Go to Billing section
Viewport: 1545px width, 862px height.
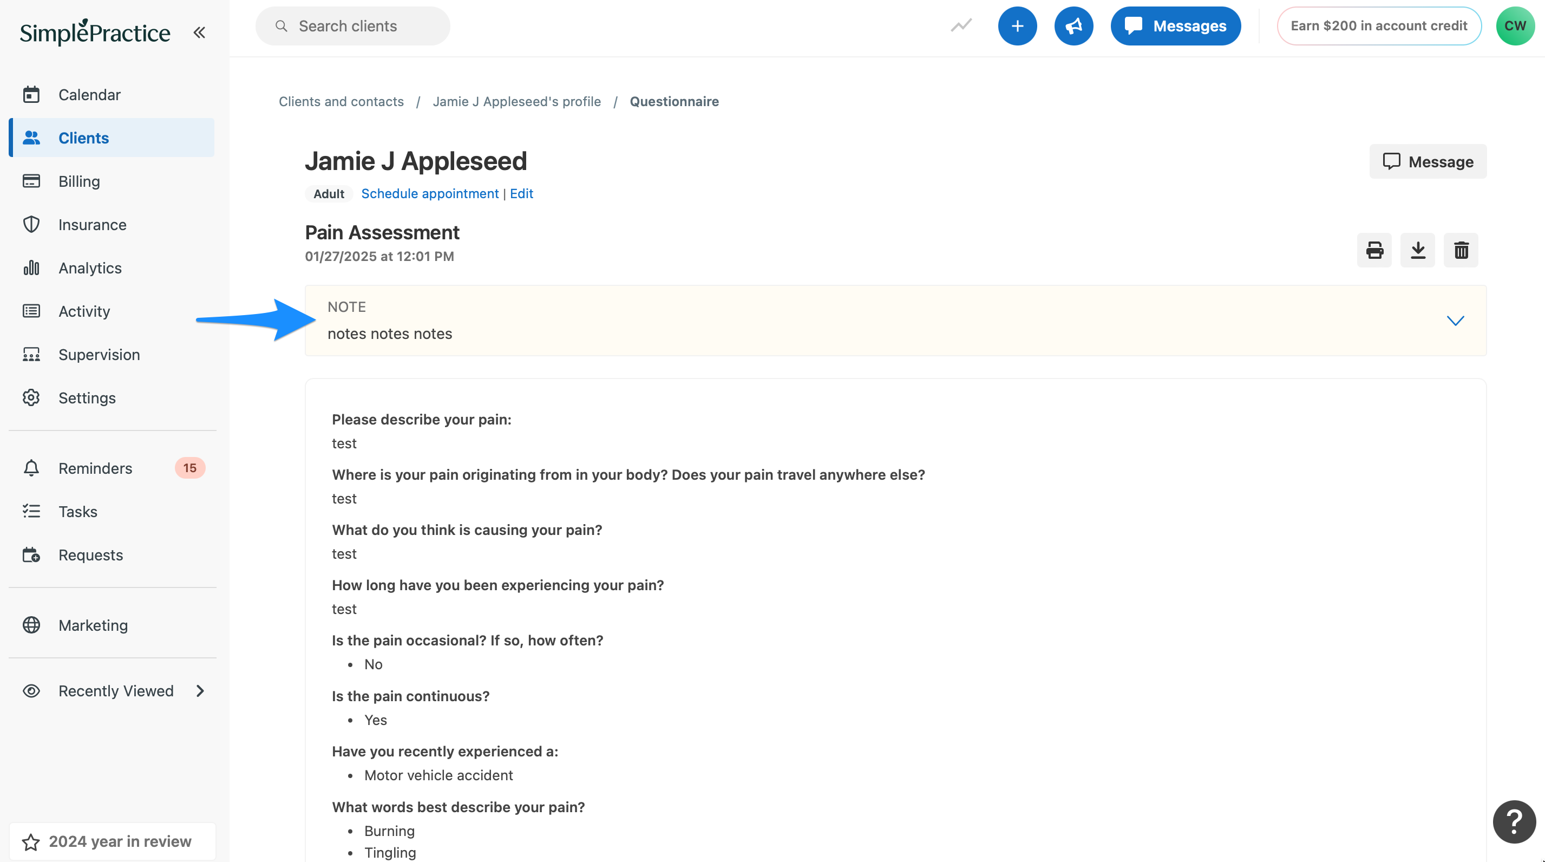[112, 181]
